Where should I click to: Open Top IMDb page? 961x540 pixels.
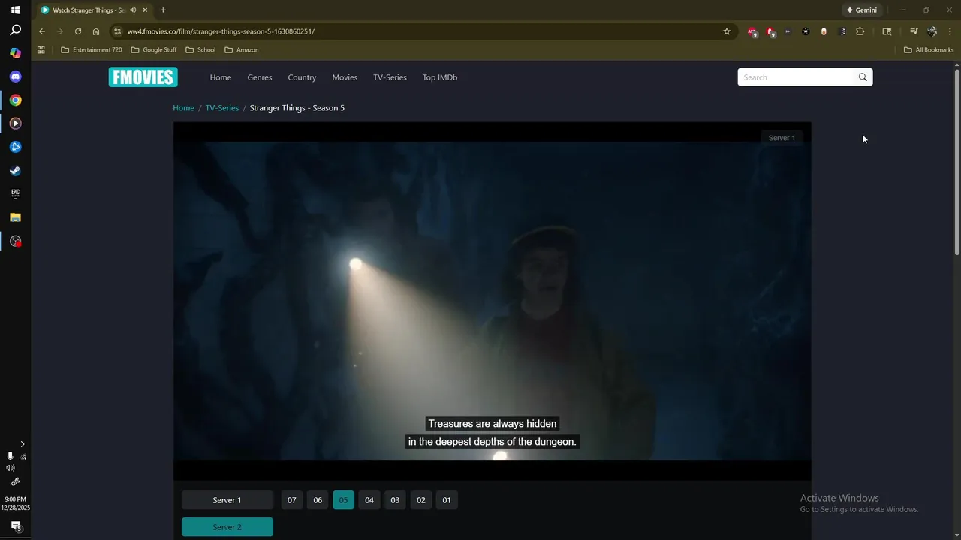440,77
